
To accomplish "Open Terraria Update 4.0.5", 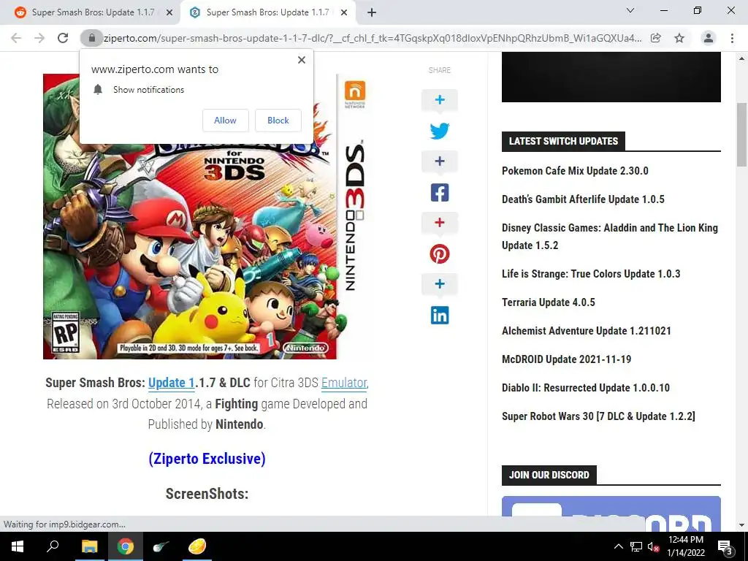I will click(548, 302).
